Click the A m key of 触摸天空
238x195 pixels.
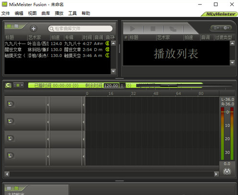[x=98, y=56]
